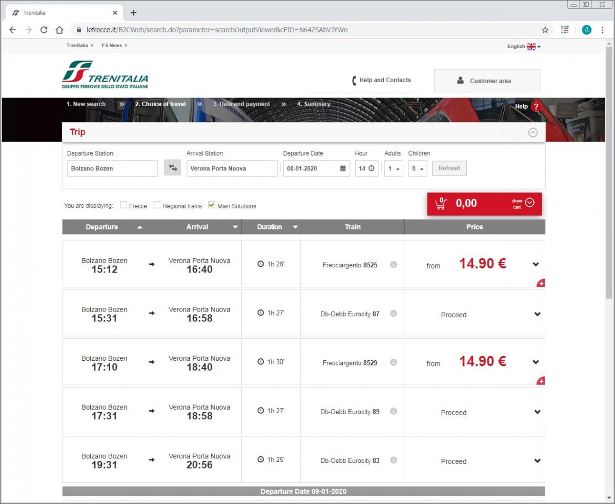
Task: Click the Trenitalia logo
Action: click(105, 74)
